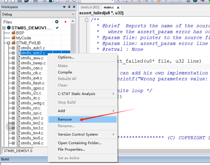Click the project cube icon for STM8S_DEMOV1
210x165 pixels.
(9, 28)
